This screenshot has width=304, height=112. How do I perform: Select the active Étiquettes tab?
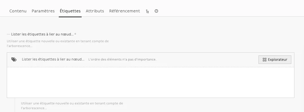coord(70,11)
